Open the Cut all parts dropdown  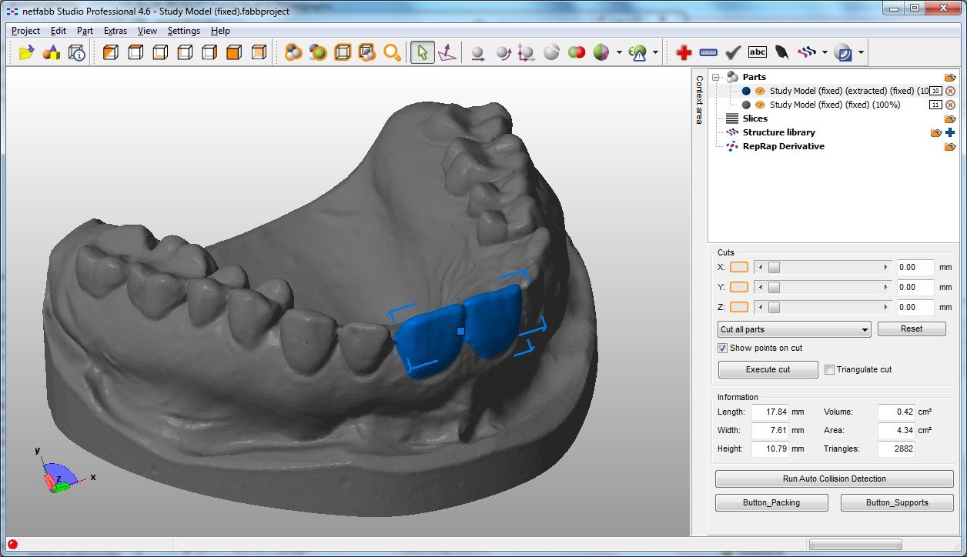coord(794,329)
